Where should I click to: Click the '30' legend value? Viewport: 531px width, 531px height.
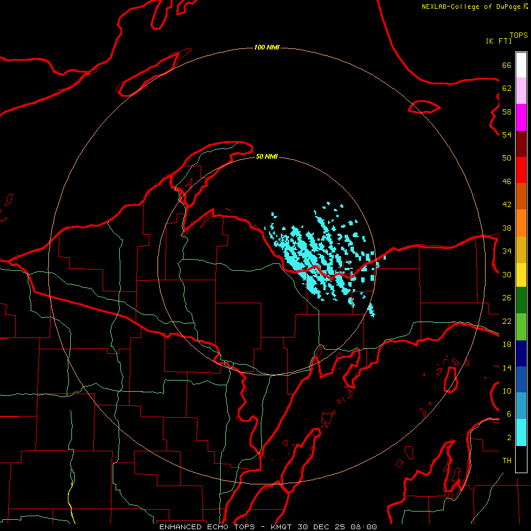coord(507,274)
